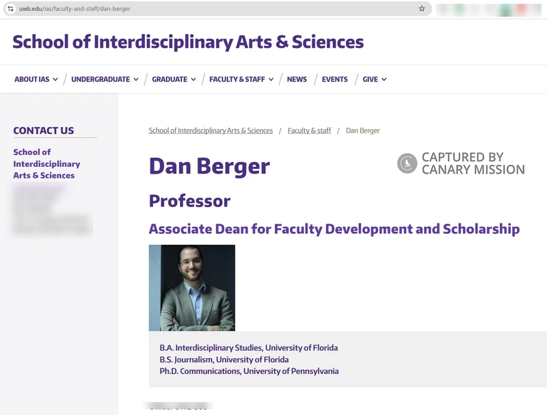Open sidebar School of Interdisciplinary Arts & Sciences link

click(46, 163)
